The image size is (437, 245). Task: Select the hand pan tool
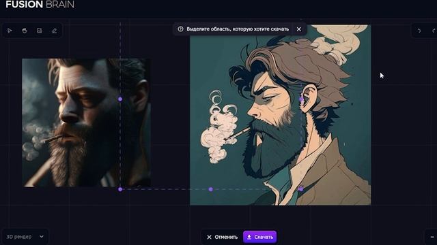click(x=25, y=31)
